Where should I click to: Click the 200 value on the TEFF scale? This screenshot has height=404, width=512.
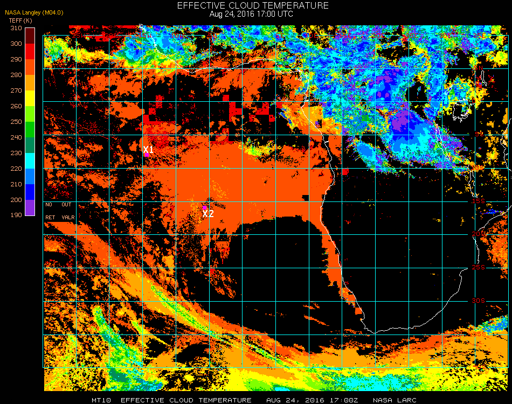click(x=16, y=200)
